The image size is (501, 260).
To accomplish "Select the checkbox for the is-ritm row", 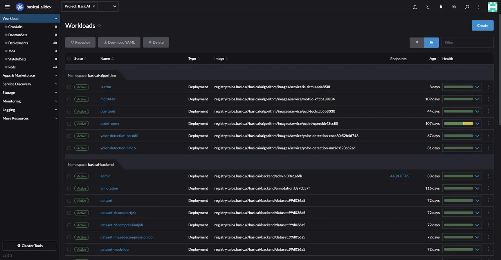I will (69, 87).
